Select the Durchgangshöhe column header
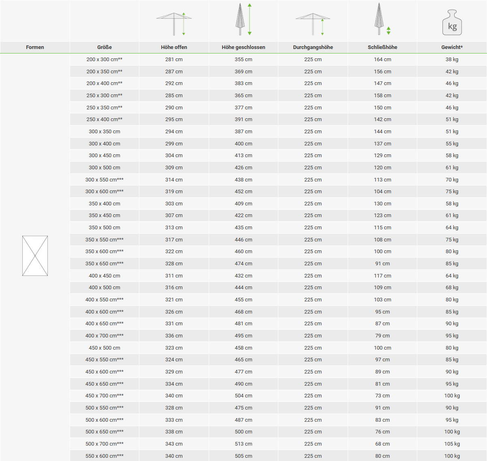 pyautogui.click(x=313, y=47)
